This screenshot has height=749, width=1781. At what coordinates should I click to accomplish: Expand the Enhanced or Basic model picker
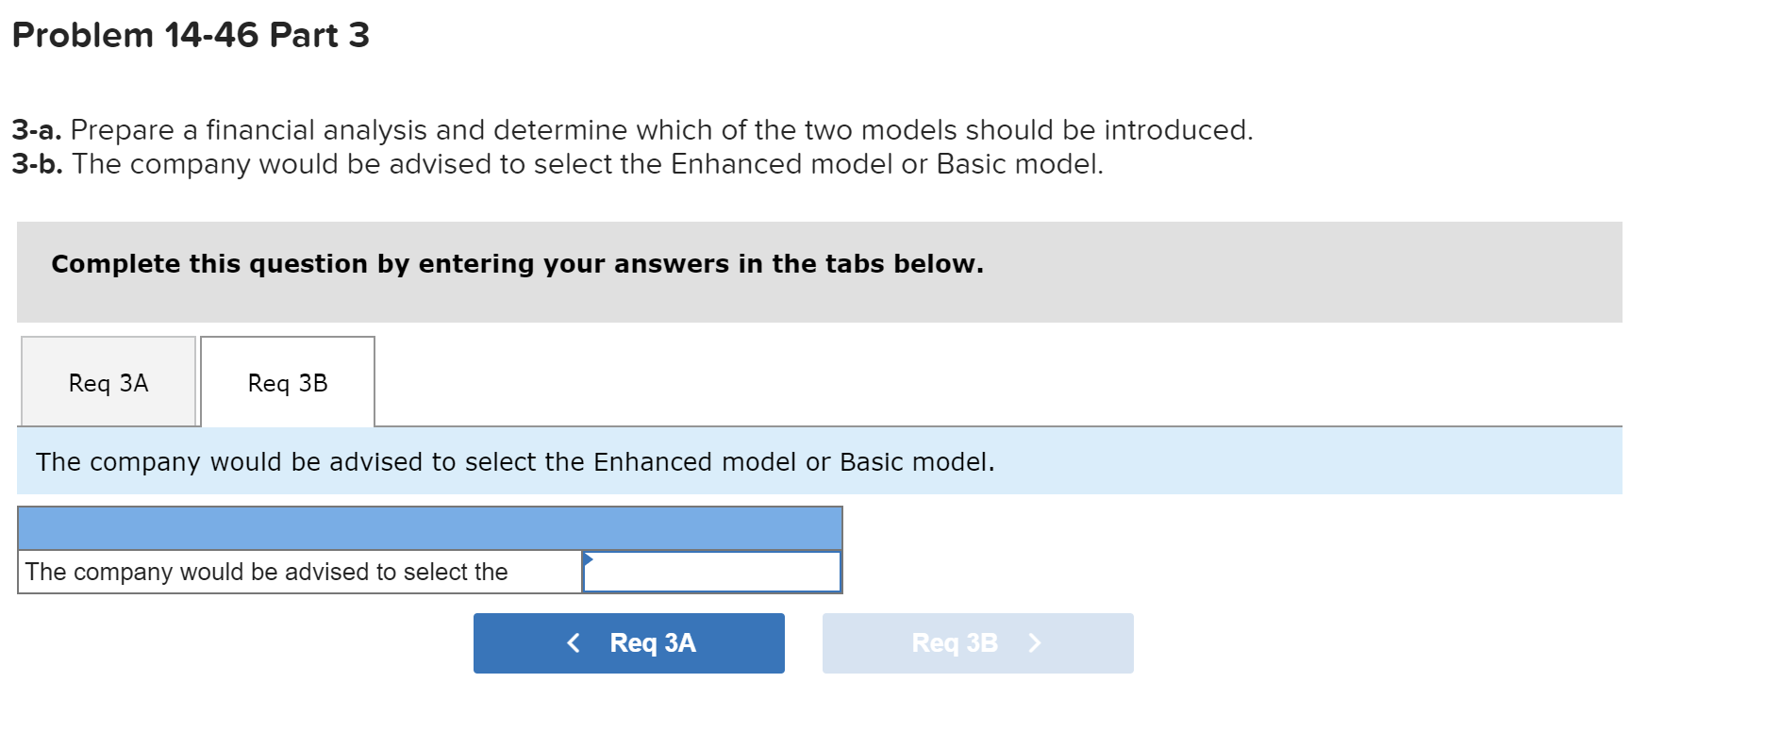tap(710, 571)
